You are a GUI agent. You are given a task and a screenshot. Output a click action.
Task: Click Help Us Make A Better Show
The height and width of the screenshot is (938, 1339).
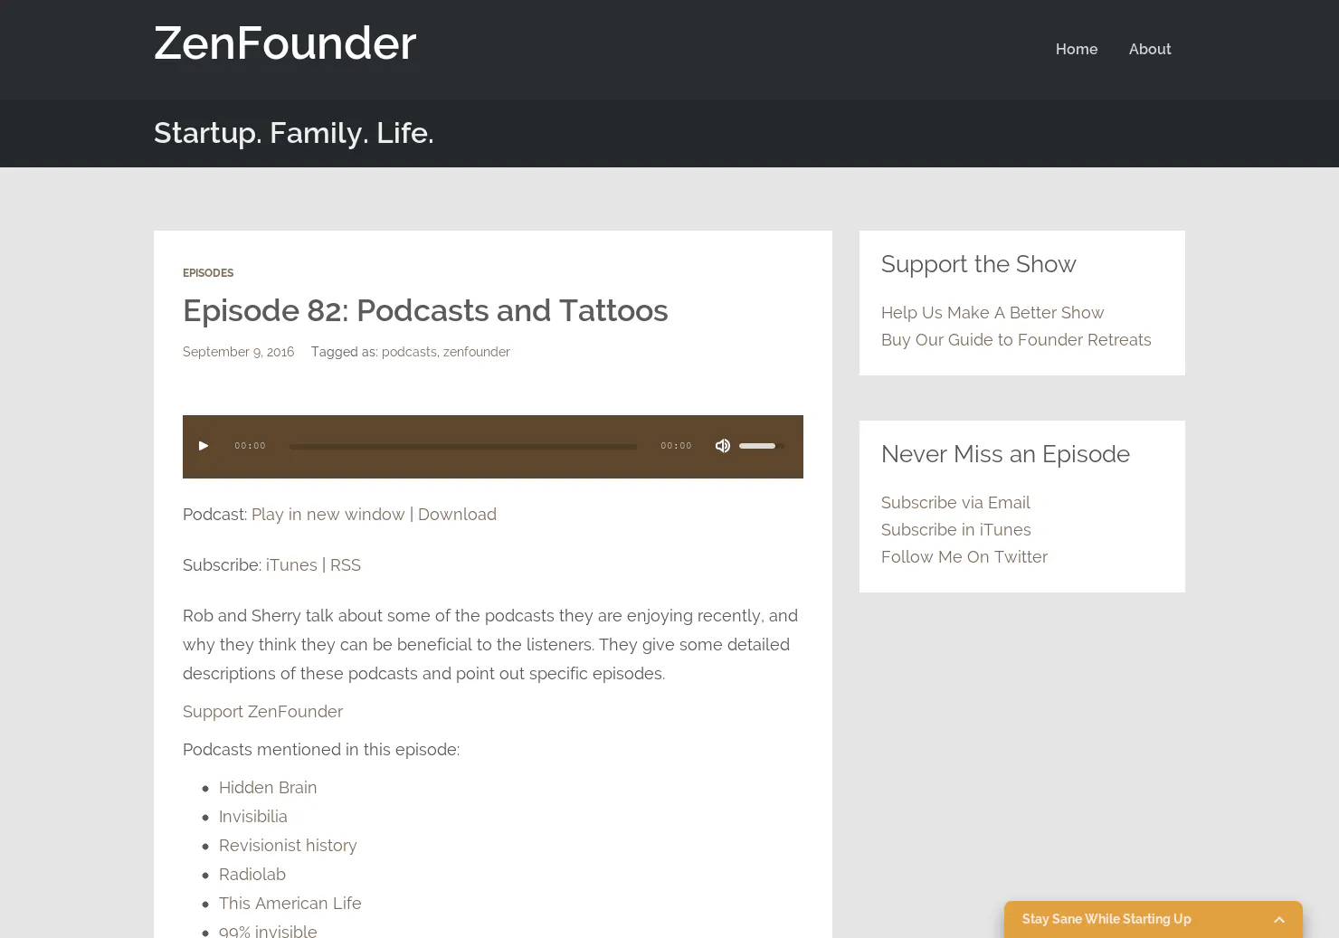pos(992,313)
